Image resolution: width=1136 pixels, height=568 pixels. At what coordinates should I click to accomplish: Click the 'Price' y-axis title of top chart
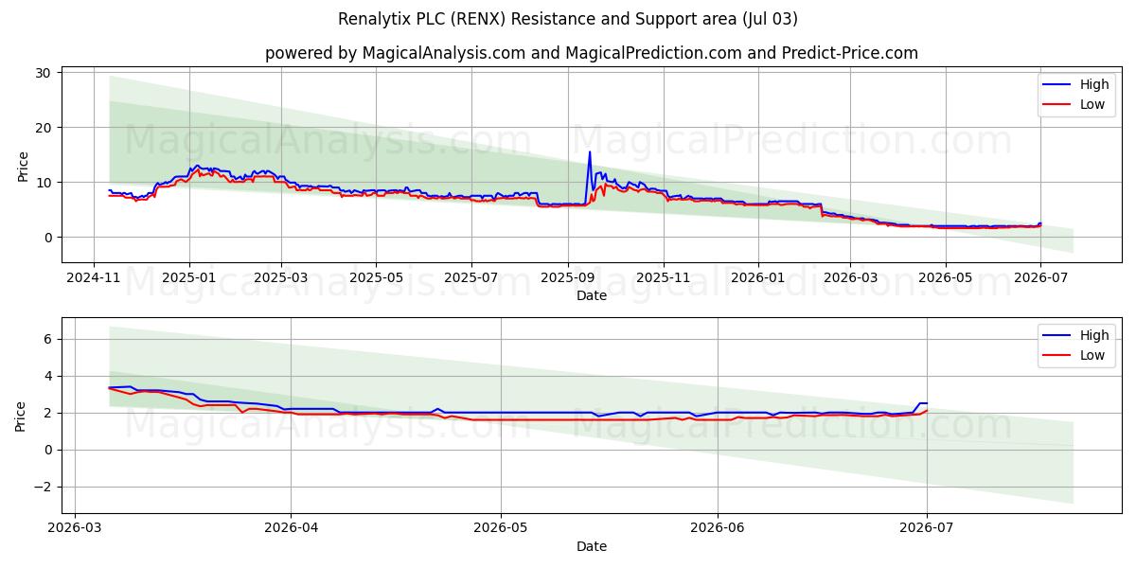pyautogui.click(x=24, y=165)
